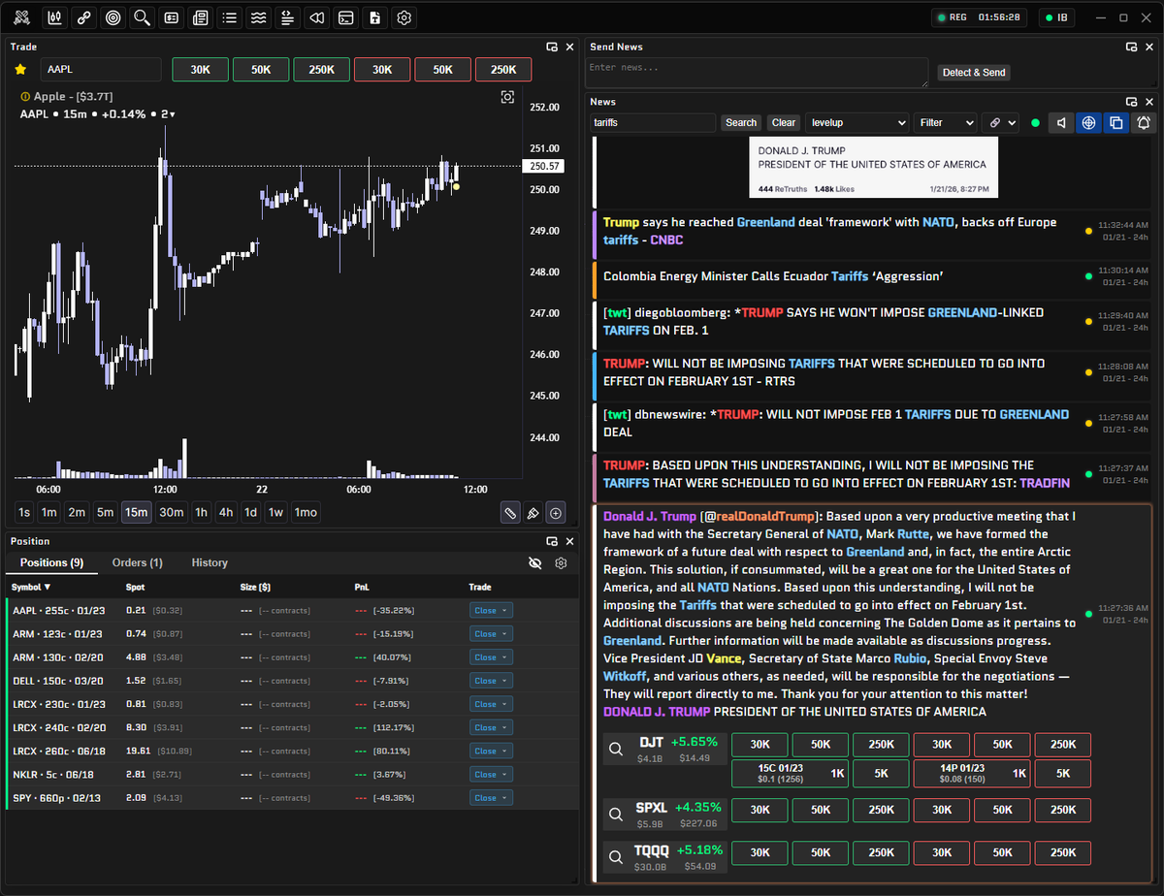Open the settings gear in the top toolbar

pos(404,17)
